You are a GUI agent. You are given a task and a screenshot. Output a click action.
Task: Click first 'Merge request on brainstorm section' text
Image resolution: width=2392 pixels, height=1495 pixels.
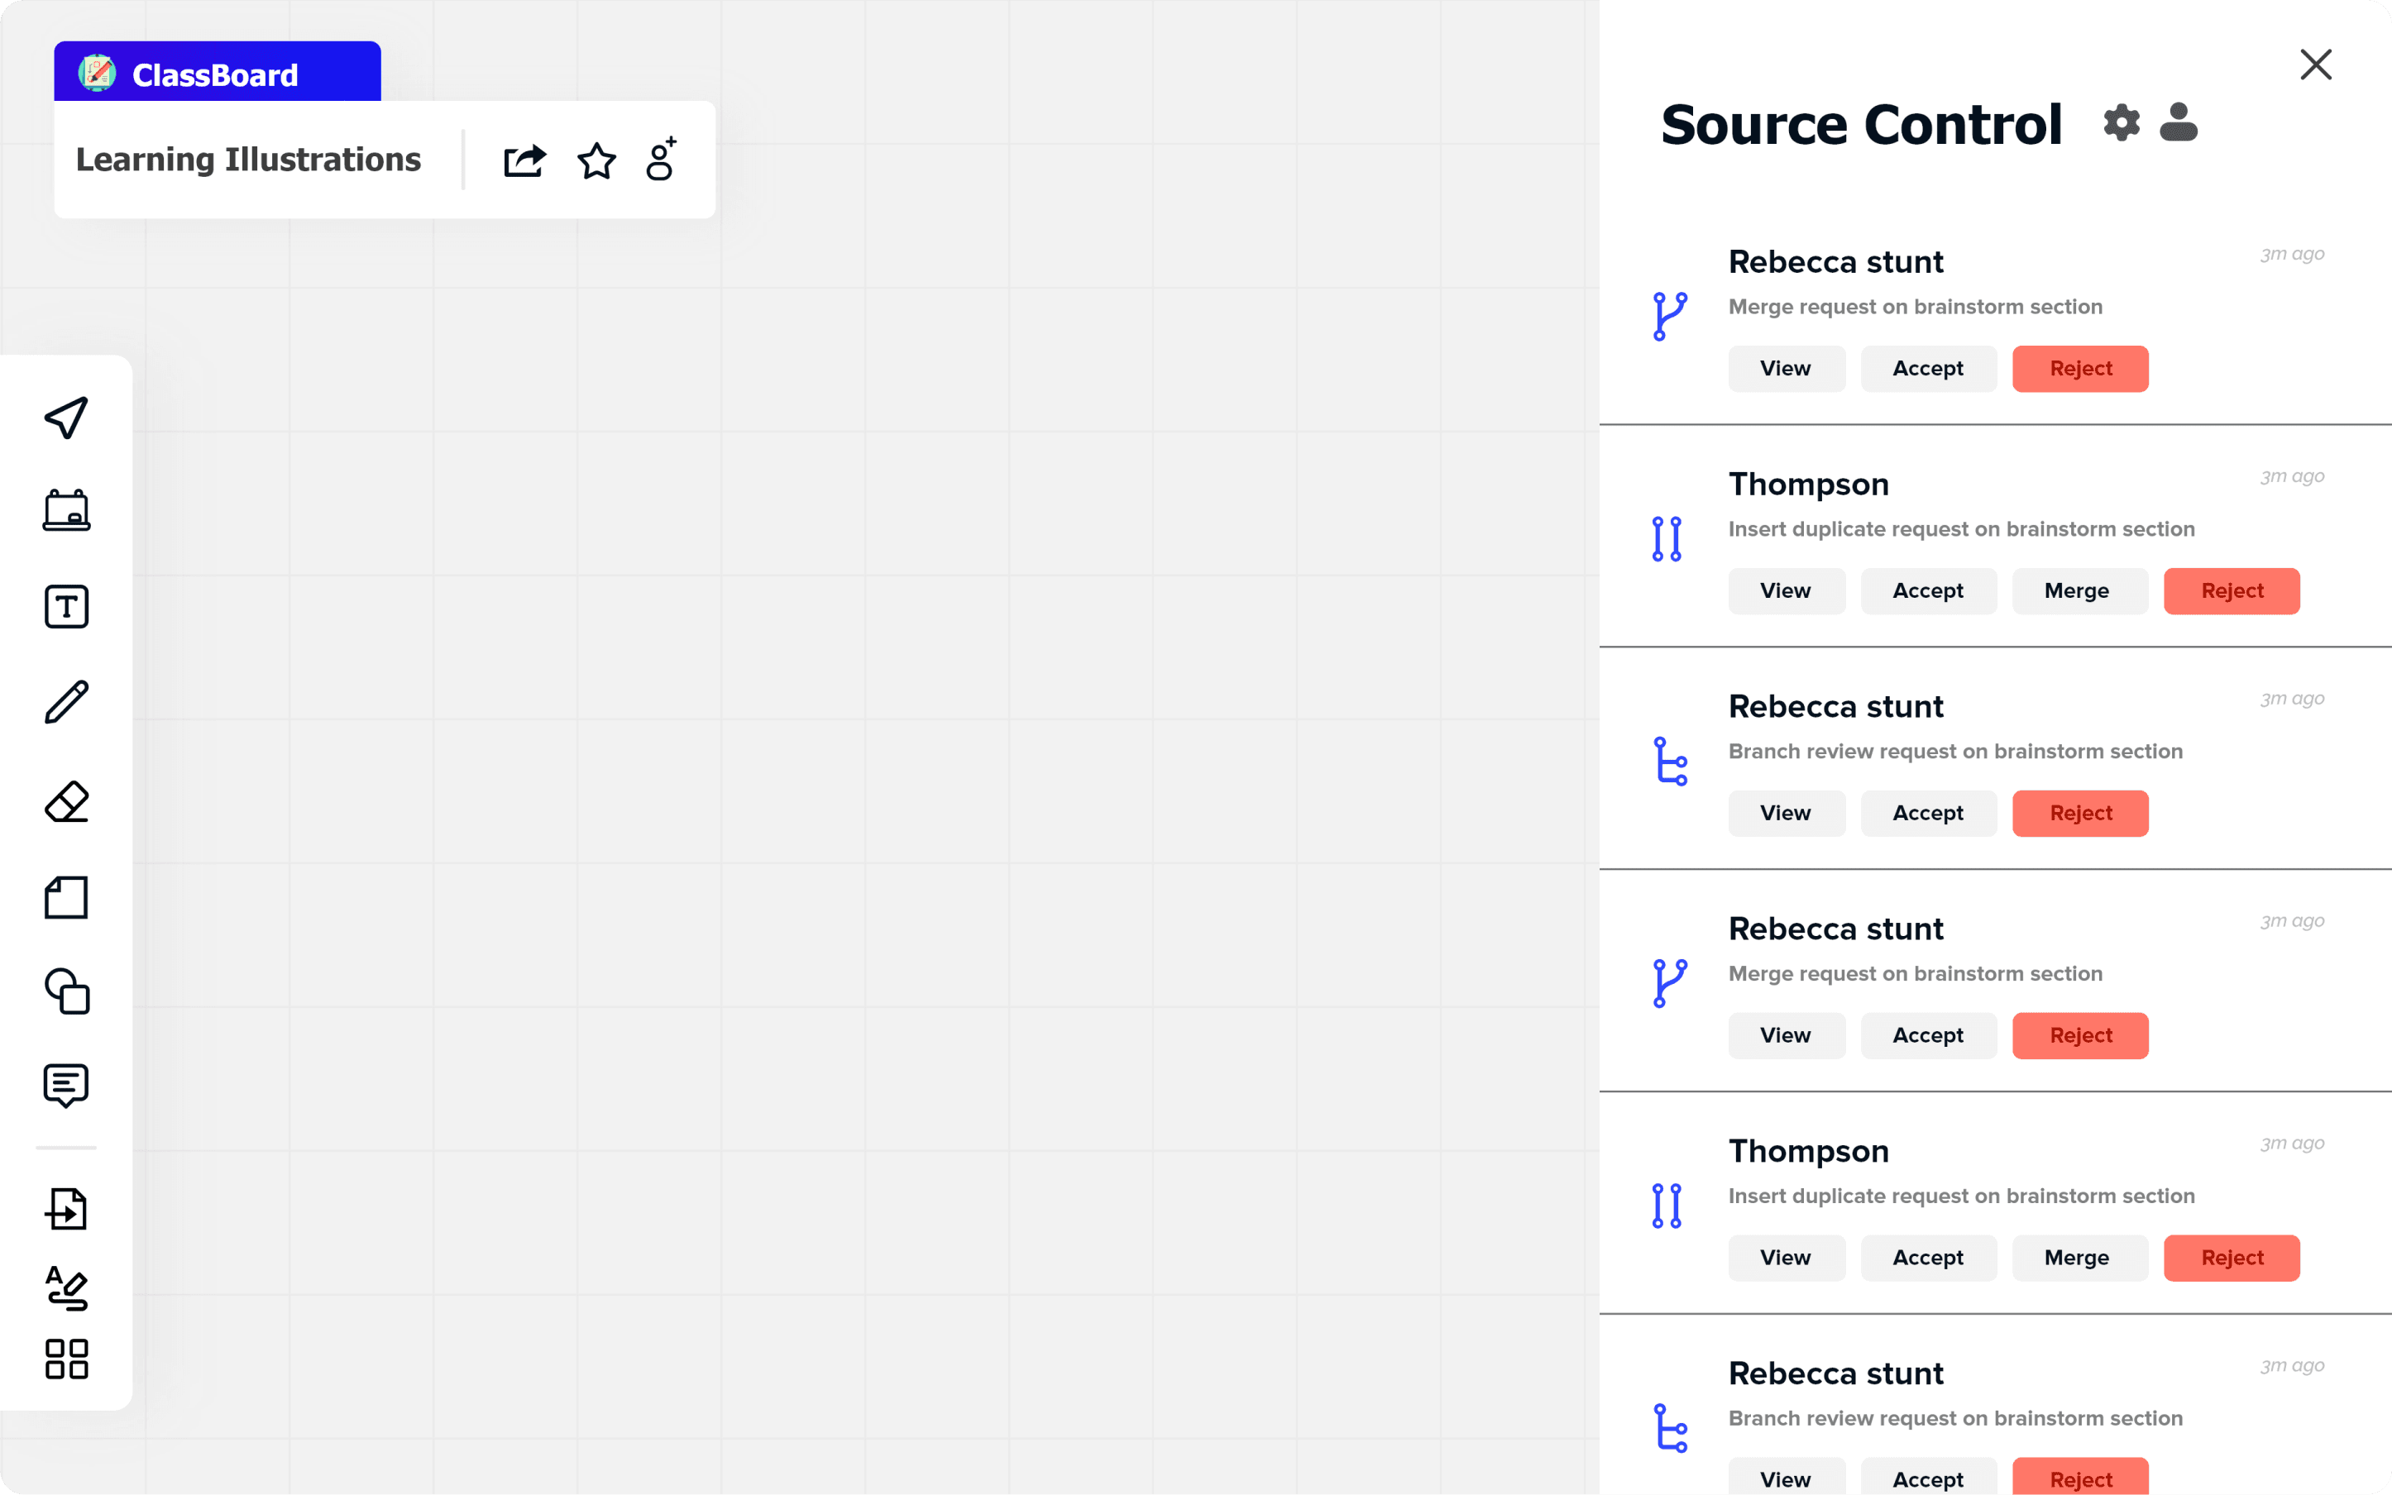tap(1916, 308)
